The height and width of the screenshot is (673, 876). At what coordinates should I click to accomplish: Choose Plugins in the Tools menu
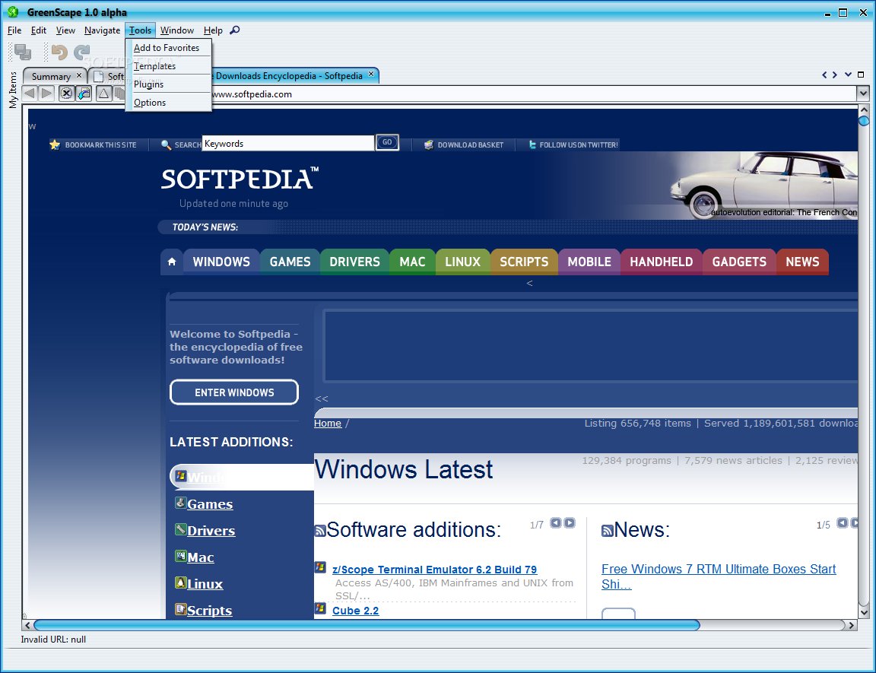pos(168,84)
